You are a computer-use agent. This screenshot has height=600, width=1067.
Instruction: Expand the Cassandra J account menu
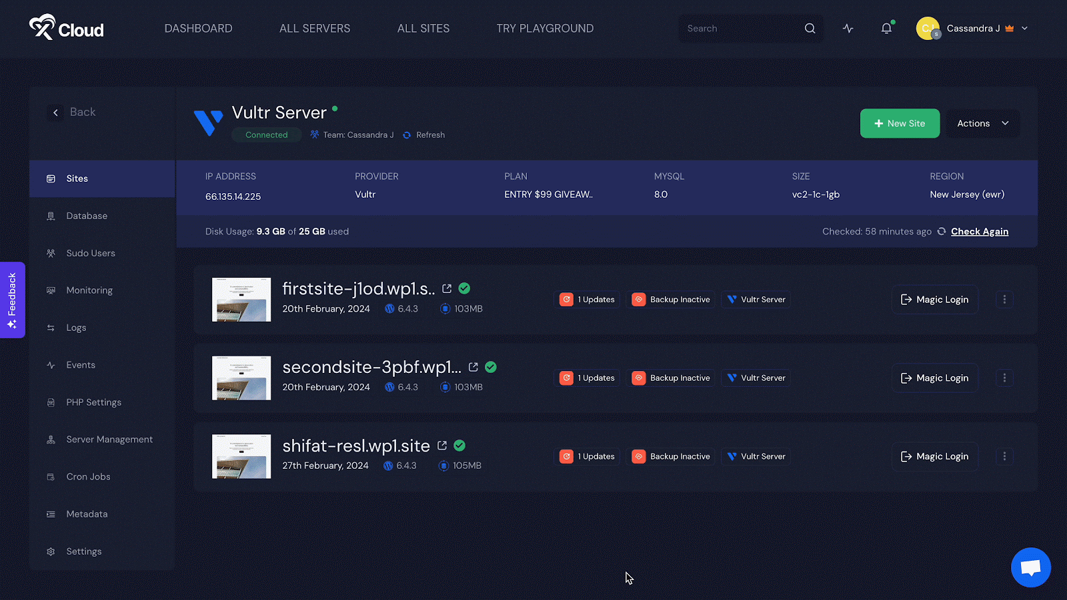(x=1024, y=29)
